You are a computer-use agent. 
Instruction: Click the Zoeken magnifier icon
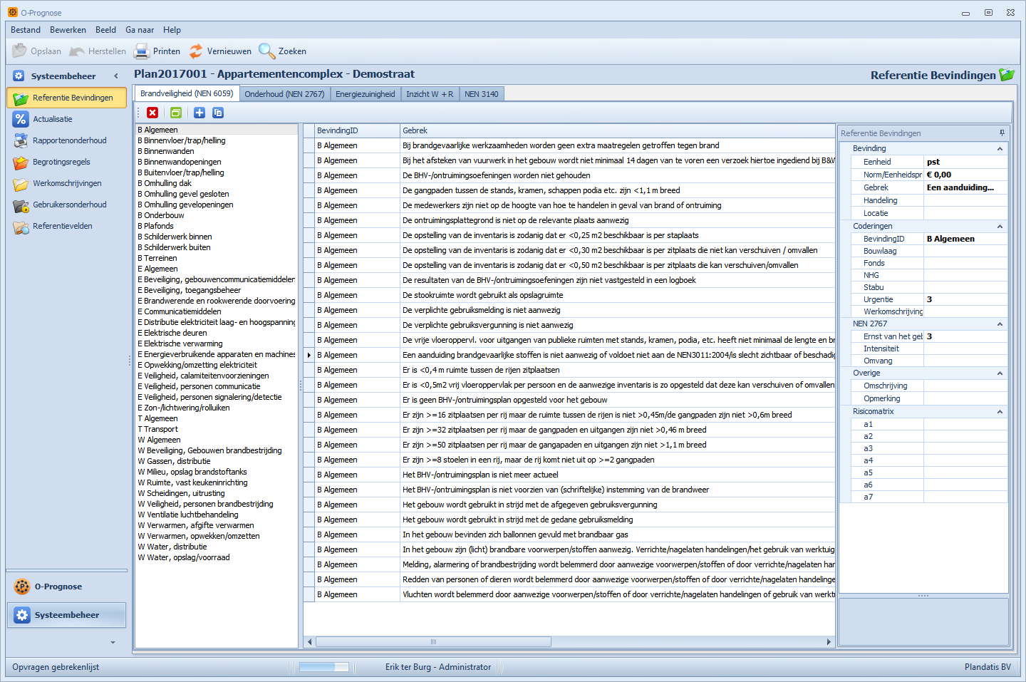[266, 51]
